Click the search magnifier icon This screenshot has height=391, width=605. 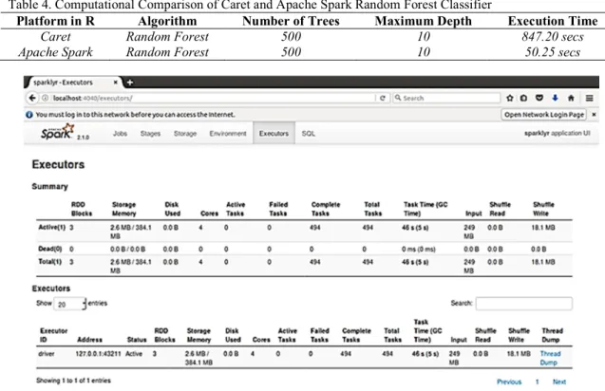(398, 98)
